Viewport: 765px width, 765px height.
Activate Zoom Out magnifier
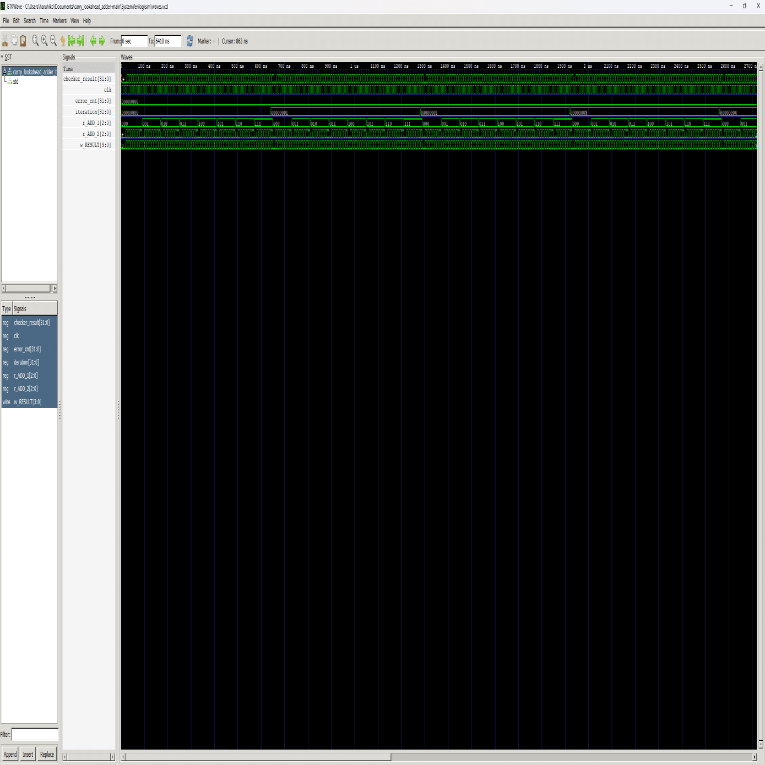53,40
